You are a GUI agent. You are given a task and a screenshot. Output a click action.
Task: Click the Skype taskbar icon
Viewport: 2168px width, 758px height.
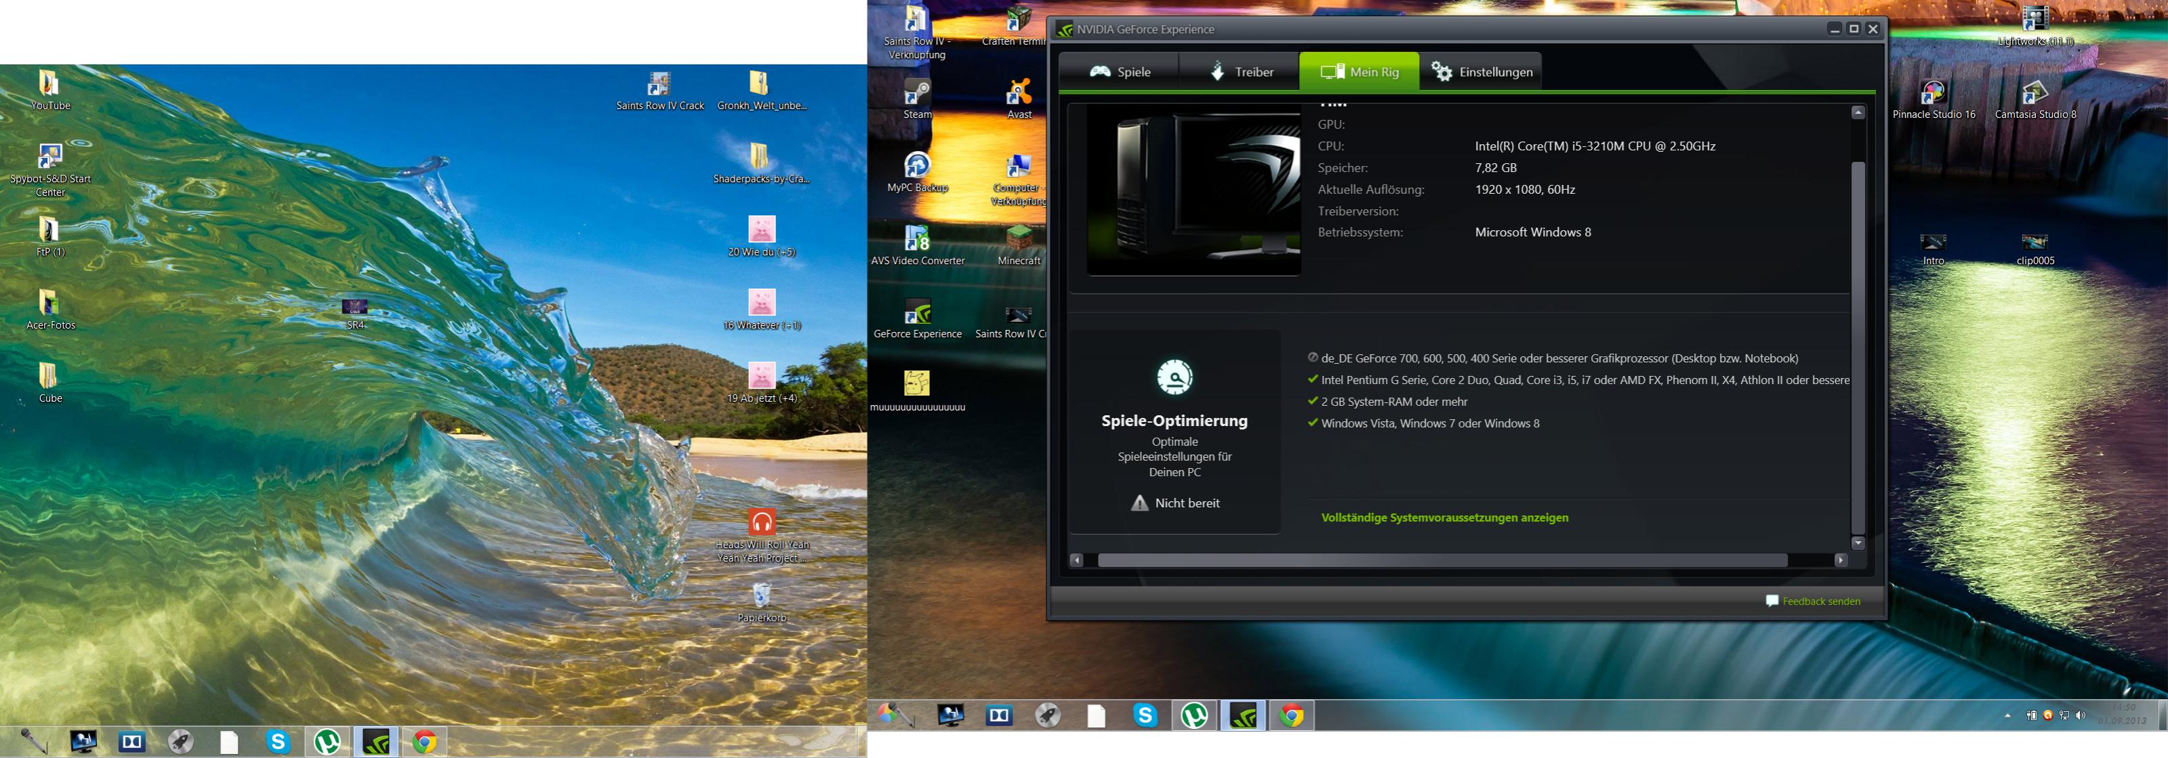point(1145,715)
